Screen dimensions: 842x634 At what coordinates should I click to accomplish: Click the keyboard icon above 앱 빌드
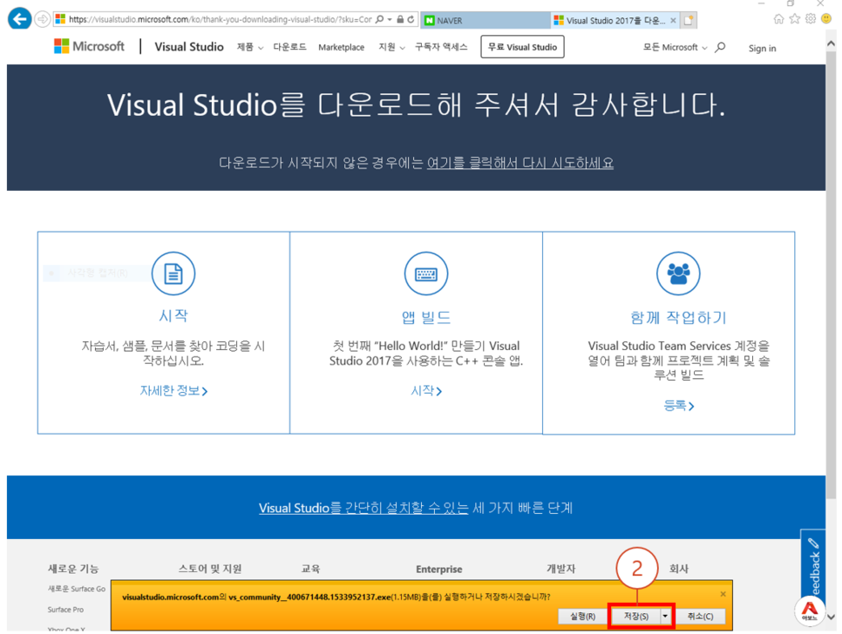(426, 273)
